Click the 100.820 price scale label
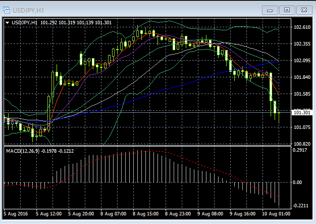 (302, 144)
